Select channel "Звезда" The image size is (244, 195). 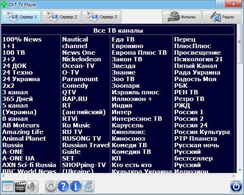(123, 66)
